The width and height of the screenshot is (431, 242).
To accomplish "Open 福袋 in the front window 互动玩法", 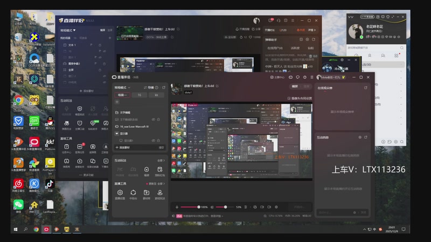I will click(147, 171).
